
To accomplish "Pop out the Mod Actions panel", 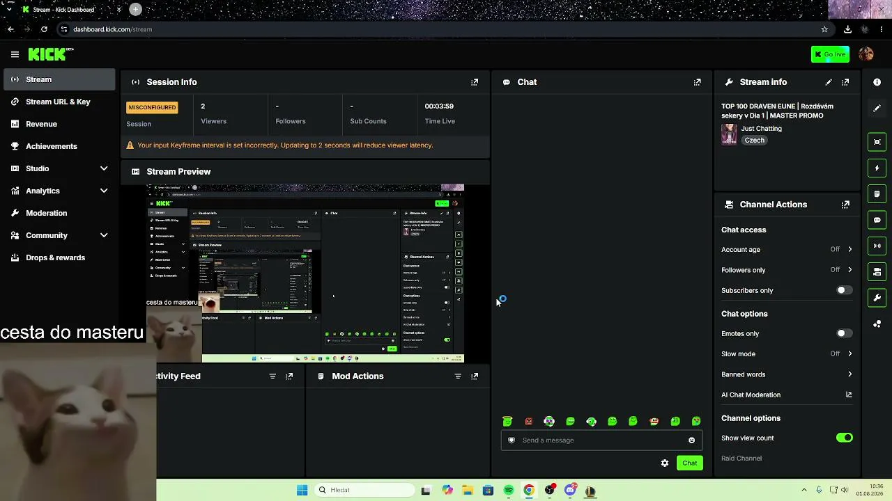I will tap(475, 376).
